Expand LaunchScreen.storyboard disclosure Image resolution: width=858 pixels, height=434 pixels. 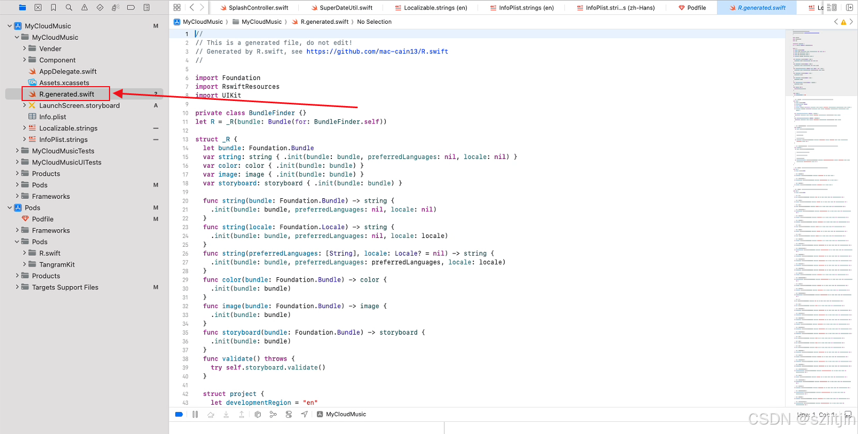(x=24, y=105)
